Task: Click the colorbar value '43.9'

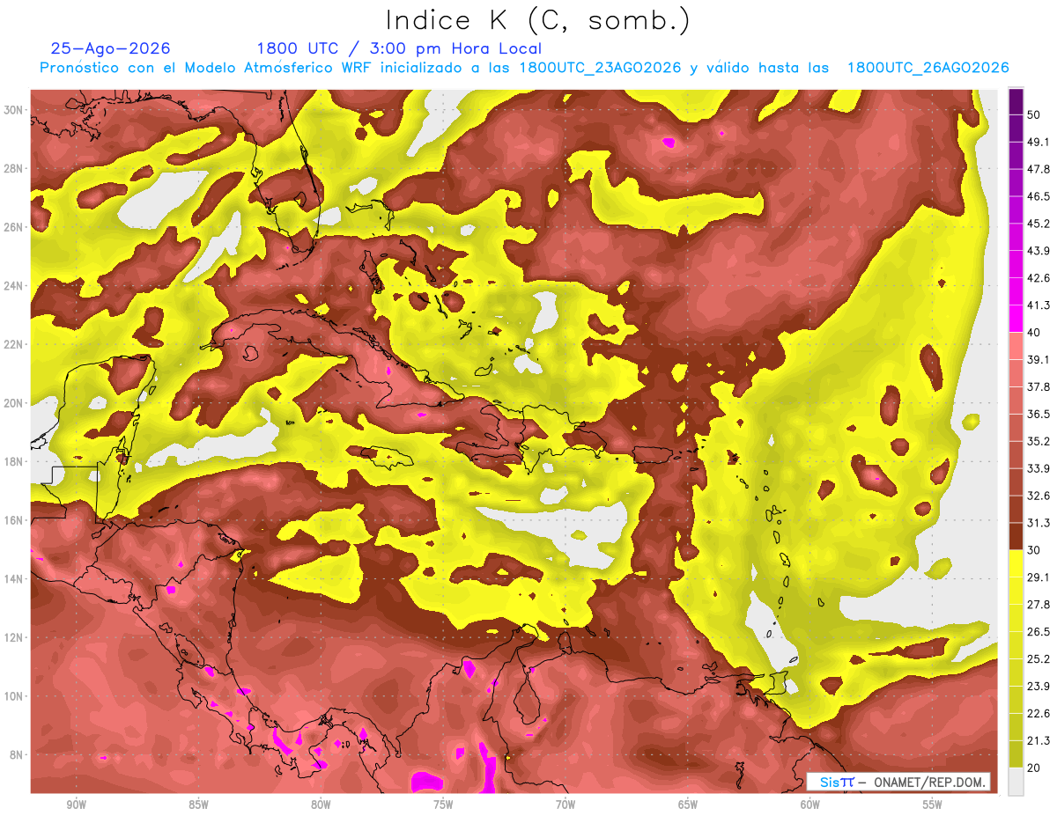Action: [x=1039, y=251]
